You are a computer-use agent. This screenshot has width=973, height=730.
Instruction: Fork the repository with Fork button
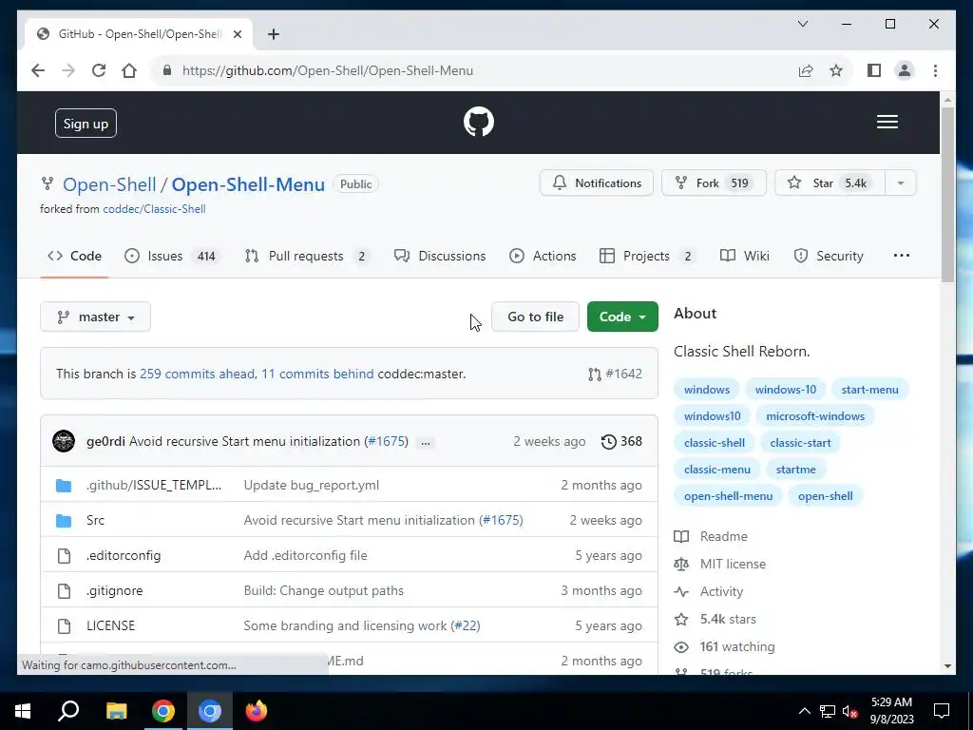click(714, 183)
